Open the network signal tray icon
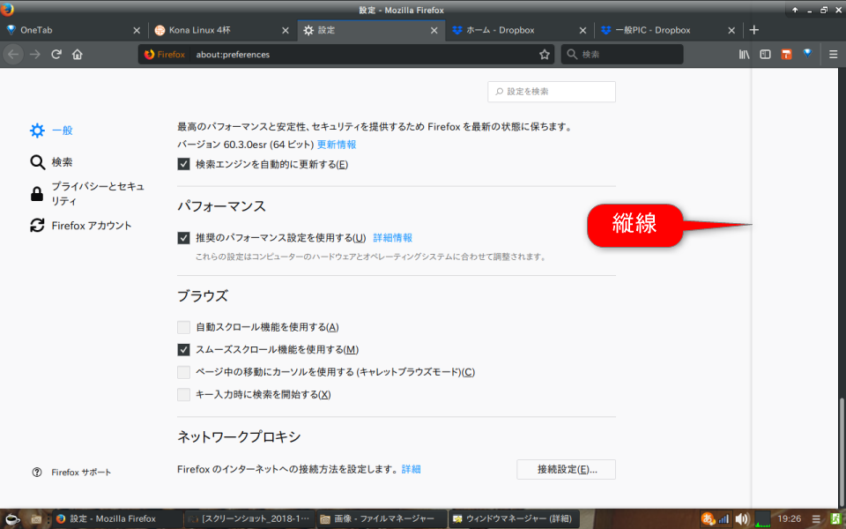Viewport: 846px width, 529px height. pyautogui.click(x=724, y=520)
